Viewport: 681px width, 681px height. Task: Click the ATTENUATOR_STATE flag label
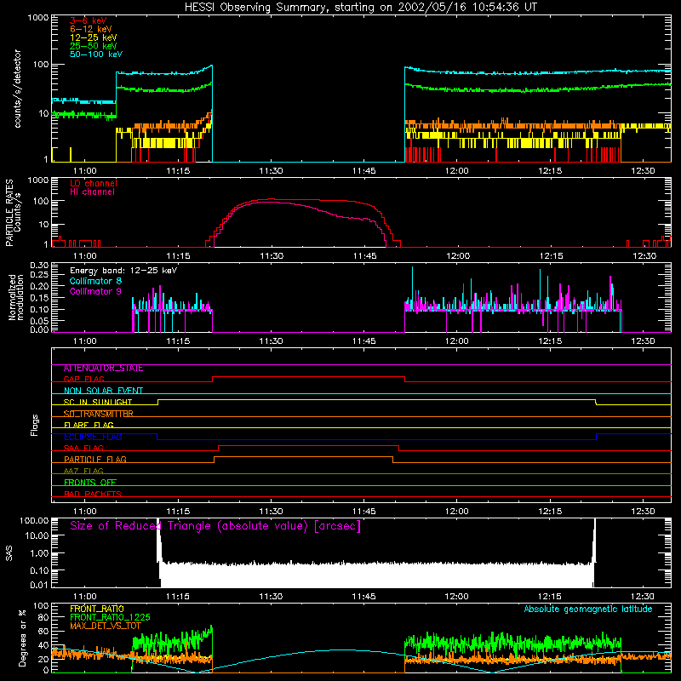[103, 369]
